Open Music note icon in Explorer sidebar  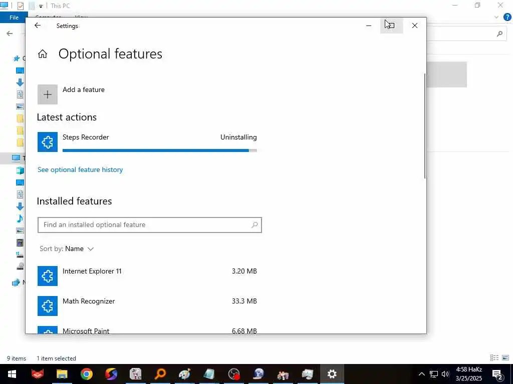click(x=20, y=218)
